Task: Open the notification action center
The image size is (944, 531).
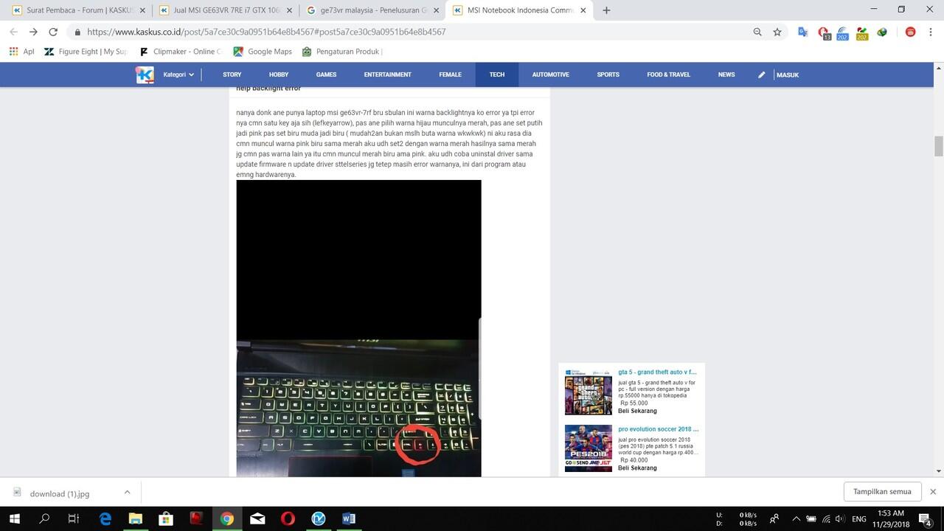Action: [x=925, y=518]
